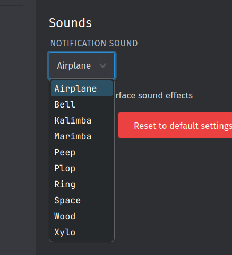Select the Wood sound option
Image resolution: width=232 pixels, height=255 pixels.
pyautogui.click(x=82, y=216)
